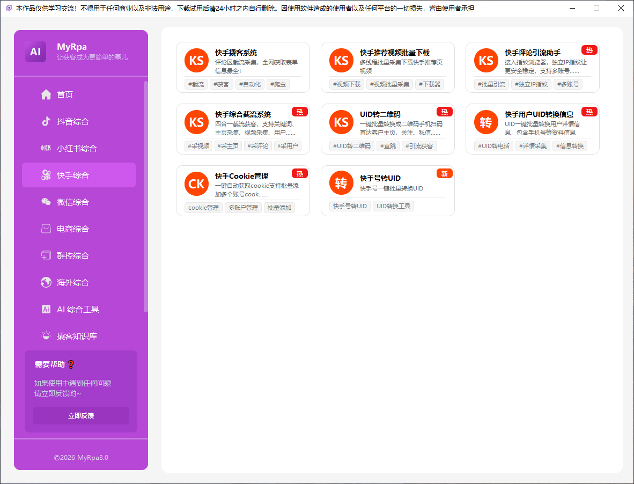Click the 小红书 icon in the sidebar

[x=46, y=148]
